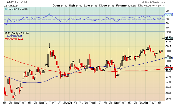This screenshot has height=105, width=175.
Task: Select the 2021 marker on the date axis
Action: pyautogui.click(x=69, y=103)
